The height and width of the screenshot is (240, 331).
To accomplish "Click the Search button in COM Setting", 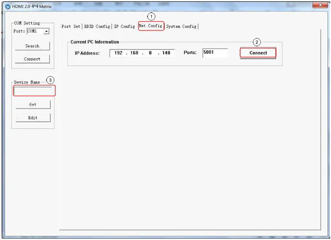I will (x=32, y=46).
